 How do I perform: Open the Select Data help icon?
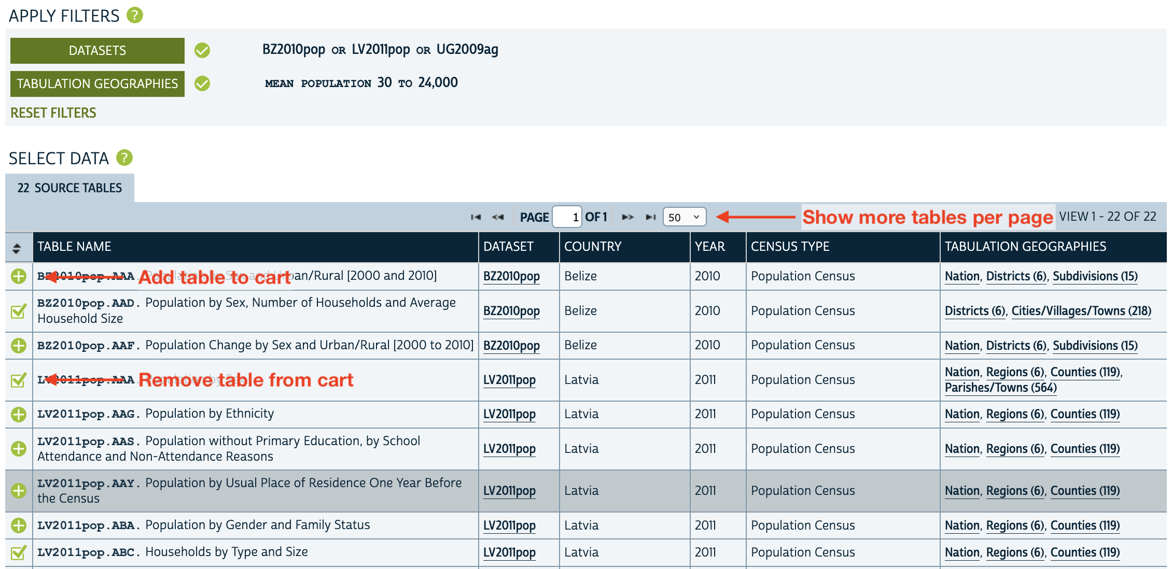pyautogui.click(x=124, y=158)
